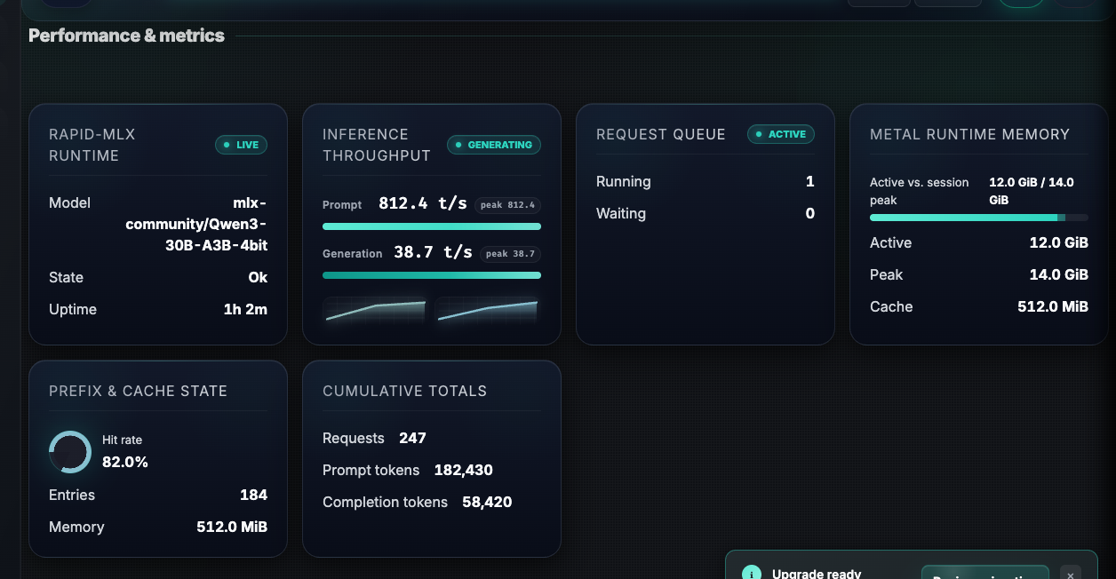Image resolution: width=1116 pixels, height=579 pixels.
Task: Click the Waiting label in Request Queue
Action: pyautogui.click(x=621, y=213)
